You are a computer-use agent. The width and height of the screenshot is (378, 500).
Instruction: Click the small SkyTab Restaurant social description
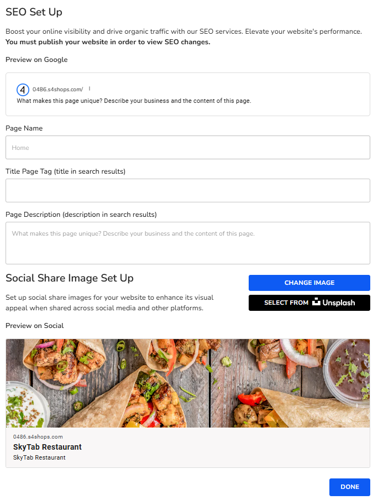click(x=39, y=458)
